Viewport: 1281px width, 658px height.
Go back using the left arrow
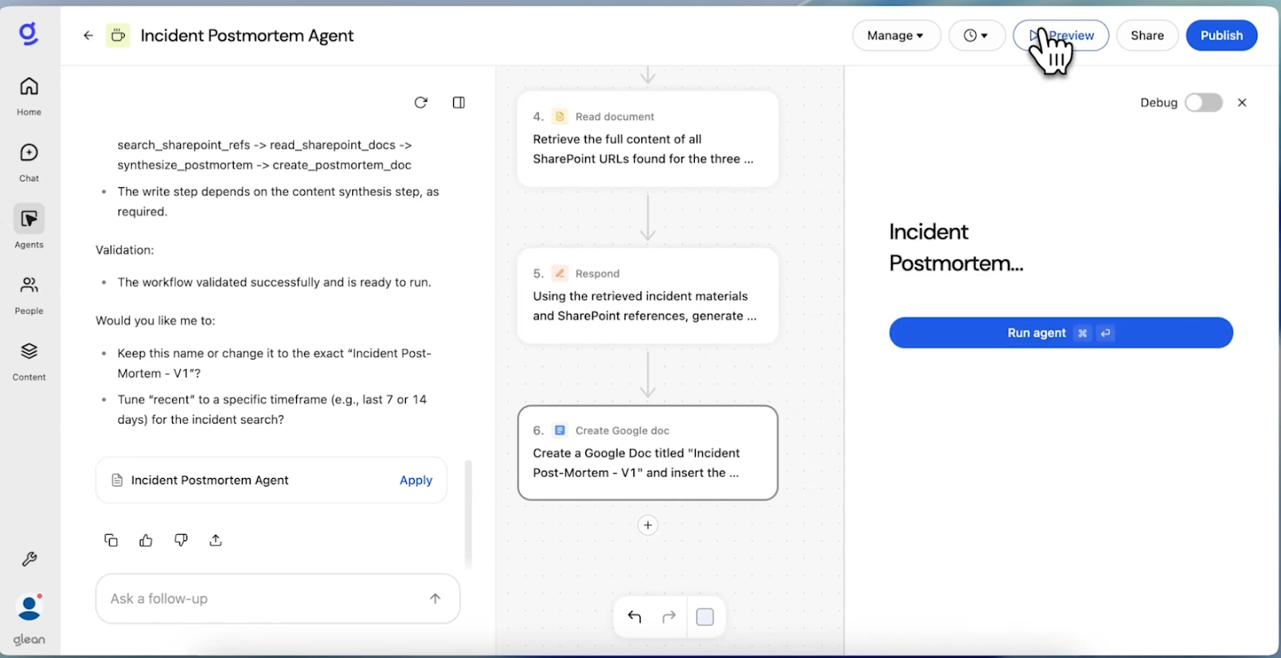coord(88,35)
